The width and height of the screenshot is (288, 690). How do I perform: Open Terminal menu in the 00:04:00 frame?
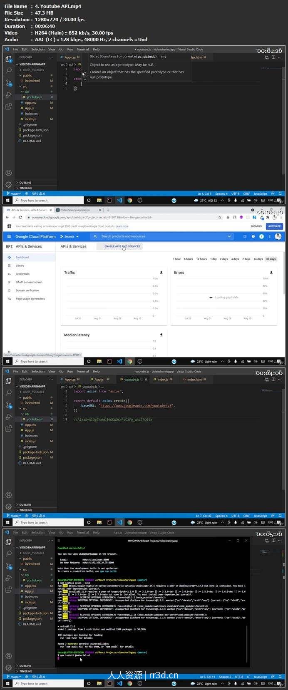point(83,371)
